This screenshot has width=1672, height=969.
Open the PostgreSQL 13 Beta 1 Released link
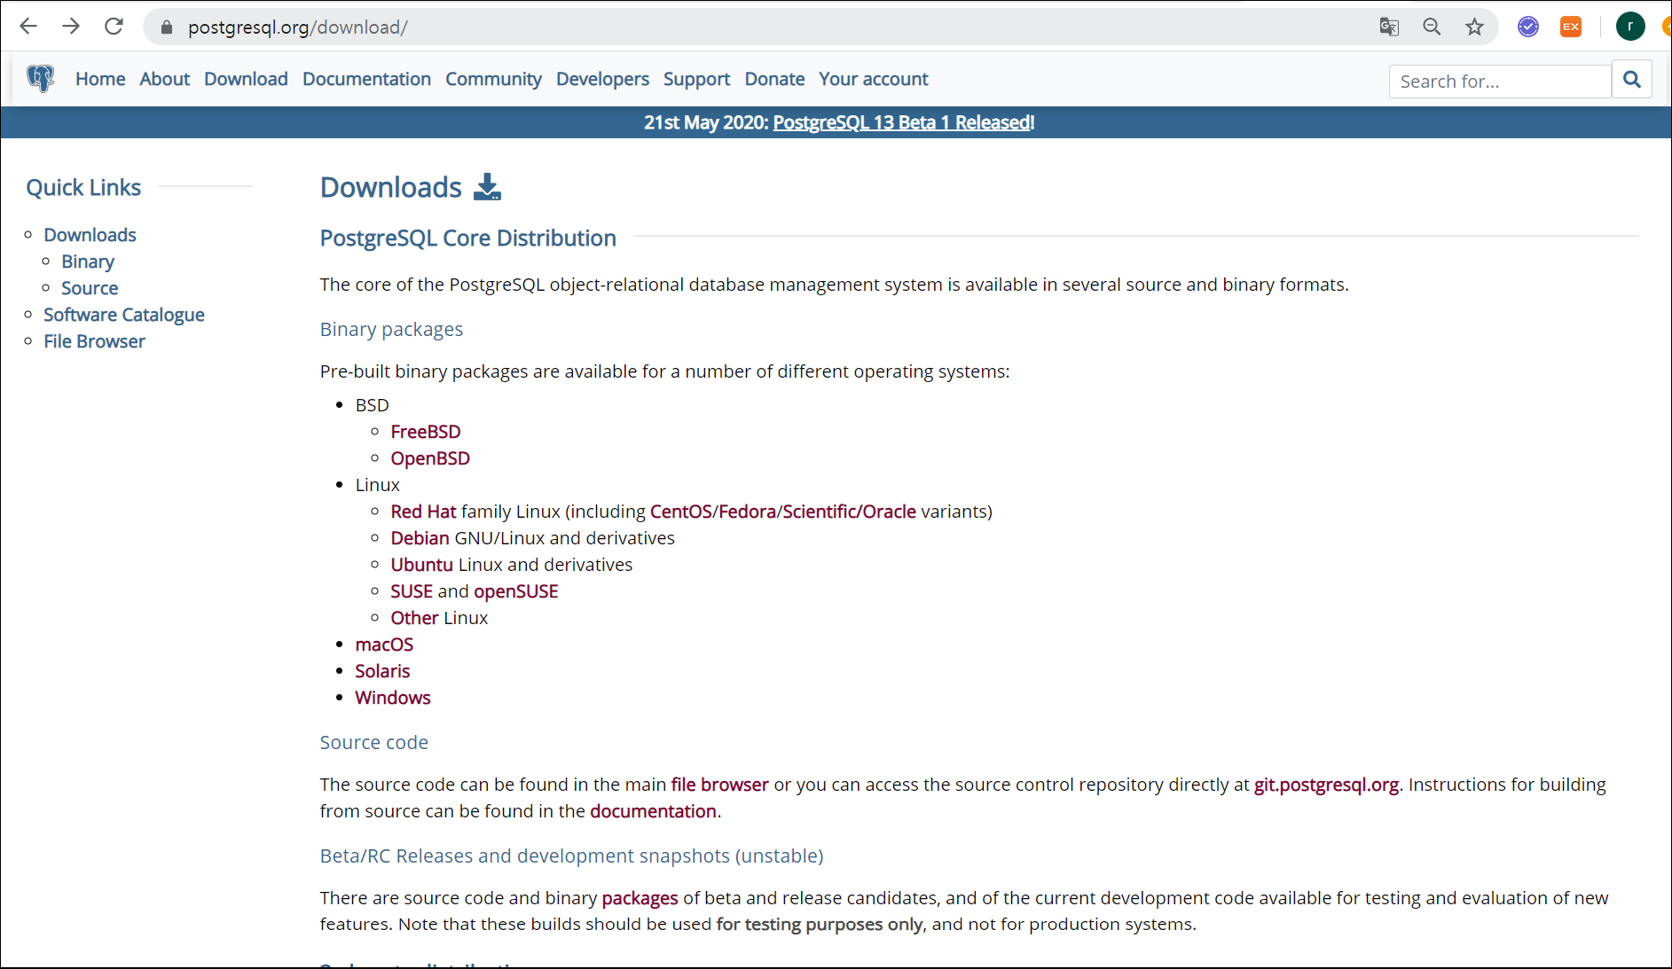coord(901,122)
